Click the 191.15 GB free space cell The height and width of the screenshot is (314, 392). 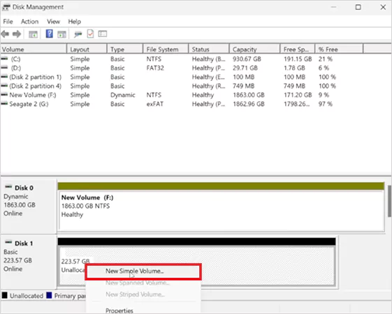coord(298,59)
